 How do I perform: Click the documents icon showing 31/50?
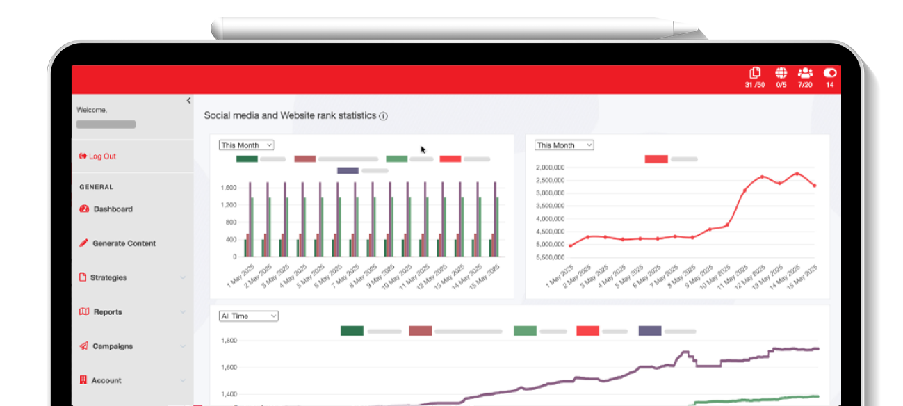tap(755, 73)
